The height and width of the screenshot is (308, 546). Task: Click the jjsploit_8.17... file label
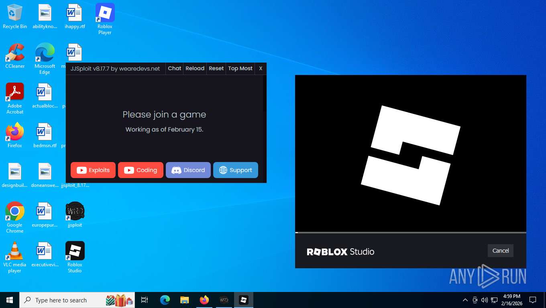[75, 185]
